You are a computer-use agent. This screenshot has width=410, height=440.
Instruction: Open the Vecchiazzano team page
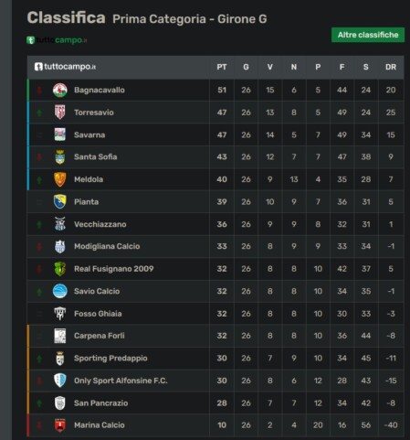pos(100,224)
